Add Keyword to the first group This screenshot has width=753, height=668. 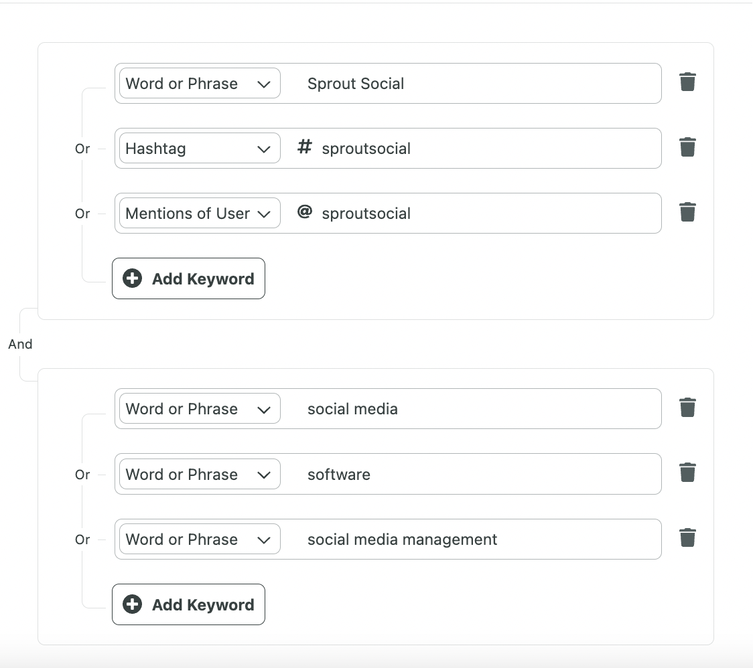point(189,278)
